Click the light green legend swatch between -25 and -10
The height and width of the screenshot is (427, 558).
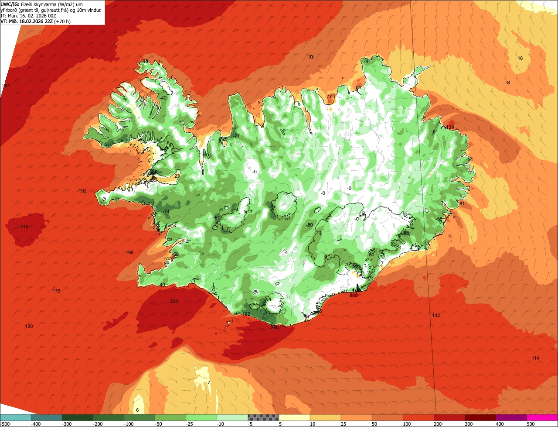201,417
